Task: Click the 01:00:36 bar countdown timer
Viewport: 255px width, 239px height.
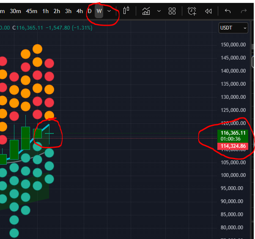Action: (230, 139)
